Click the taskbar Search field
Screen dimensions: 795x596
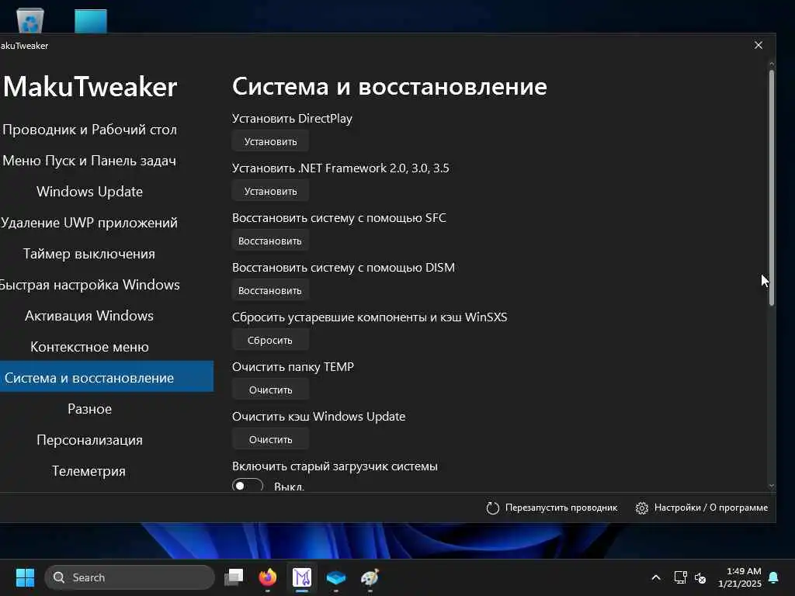coord(130,577)
